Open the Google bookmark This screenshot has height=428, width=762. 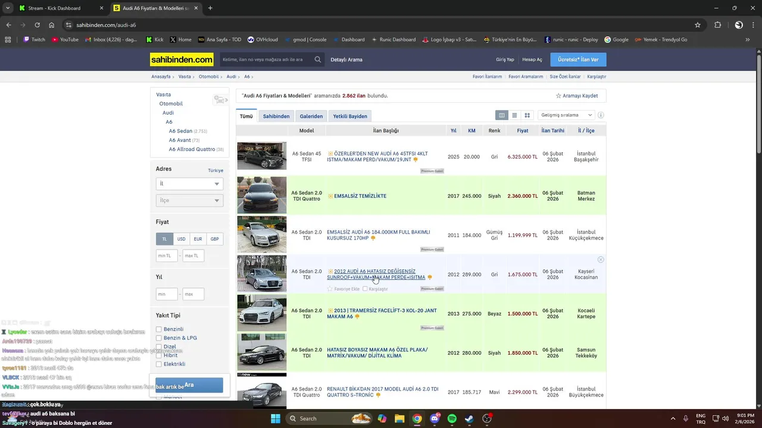pyautogui.click(x=616, y=40)
